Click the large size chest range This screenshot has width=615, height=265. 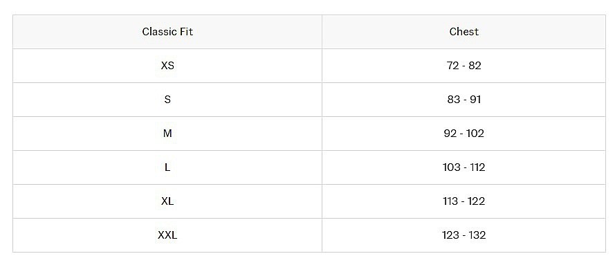(x=464, y=167)
